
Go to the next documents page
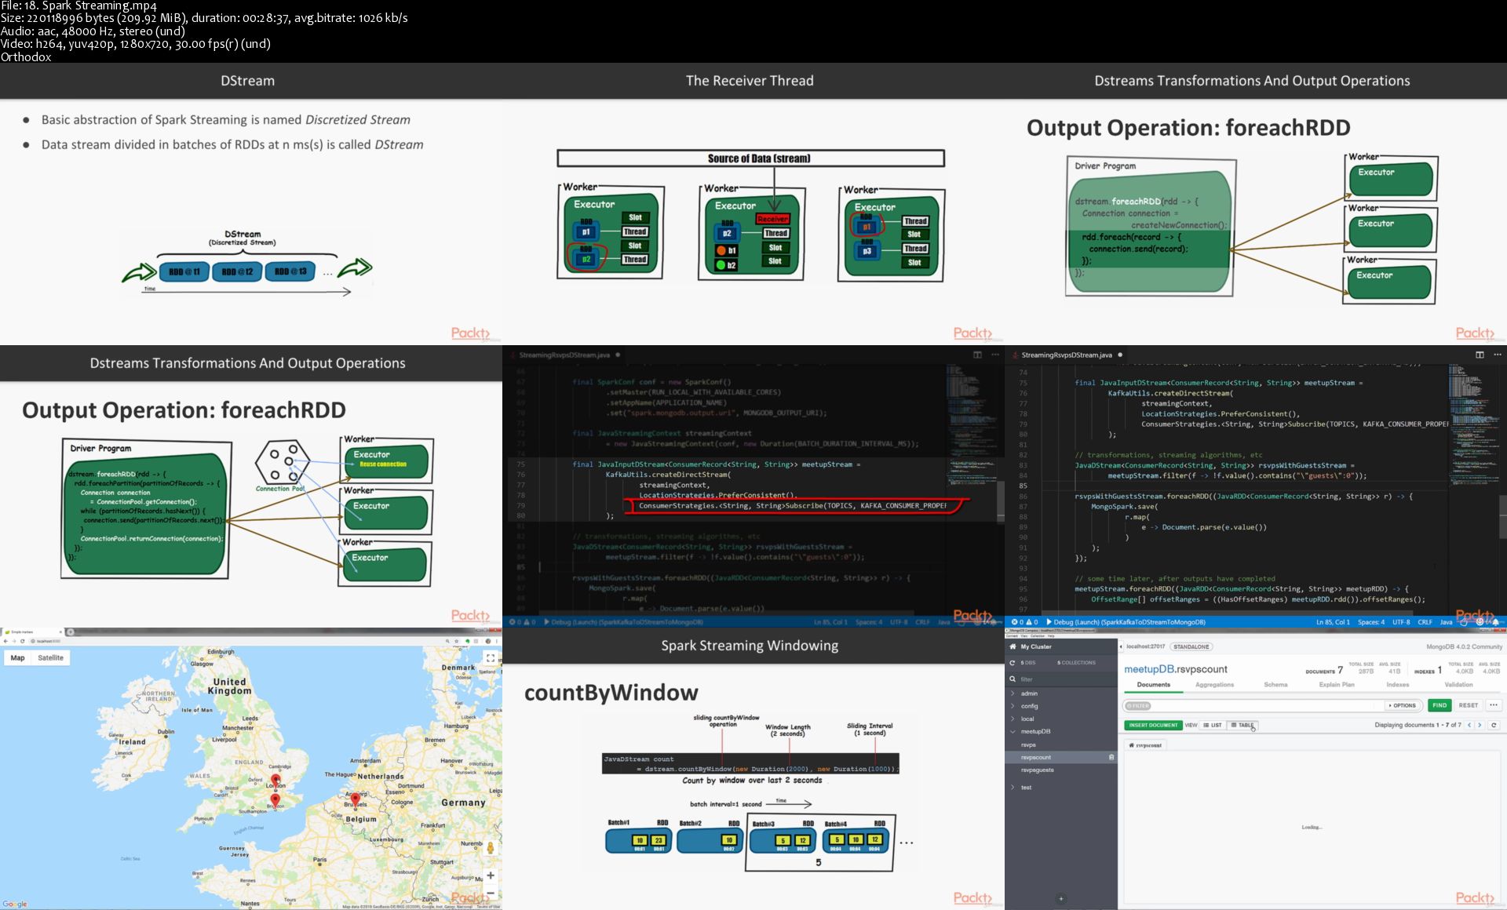tap(1480, 725)
